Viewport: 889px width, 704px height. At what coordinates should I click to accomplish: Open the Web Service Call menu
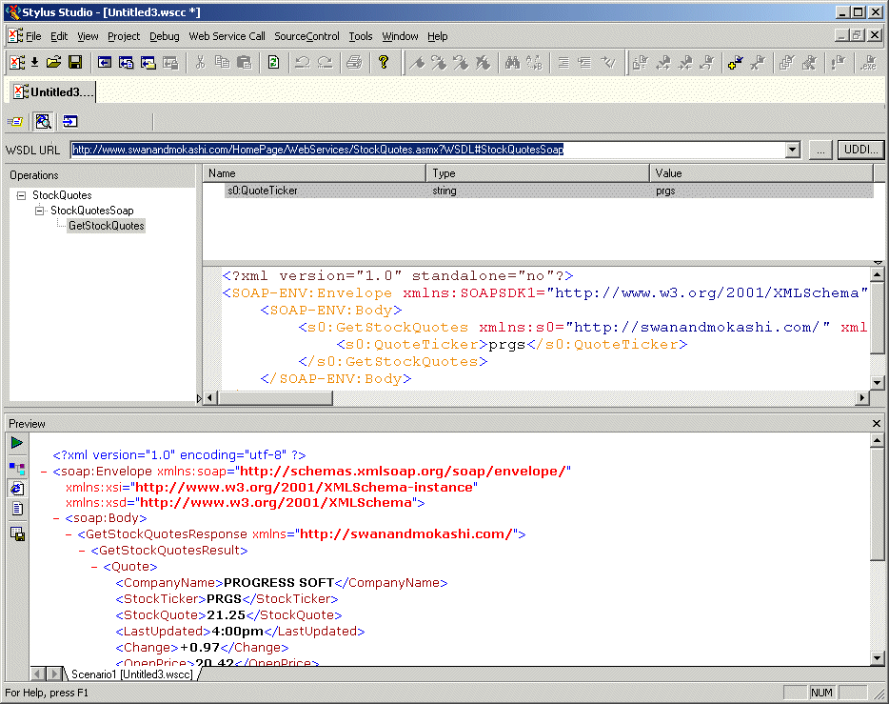[x=227, y=36]
